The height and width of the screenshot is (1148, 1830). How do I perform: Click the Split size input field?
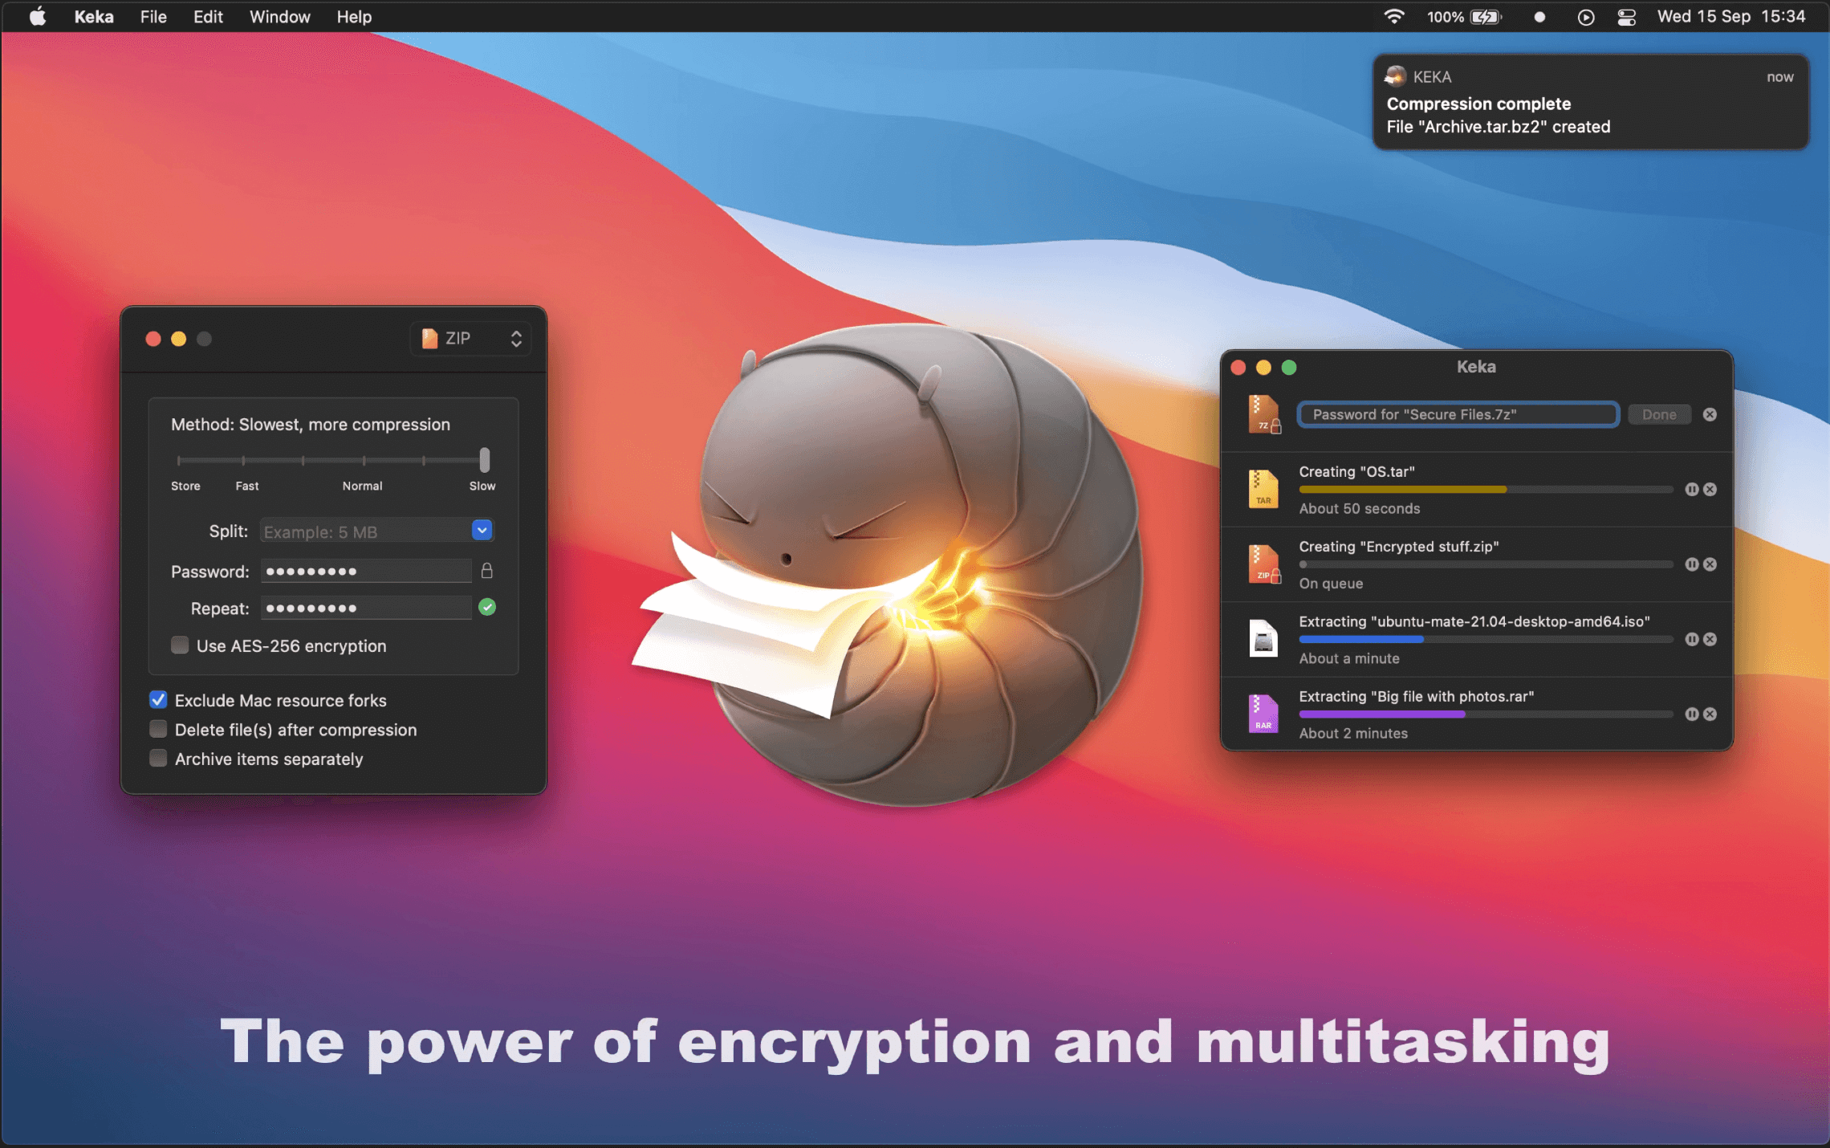pos(366,531)
